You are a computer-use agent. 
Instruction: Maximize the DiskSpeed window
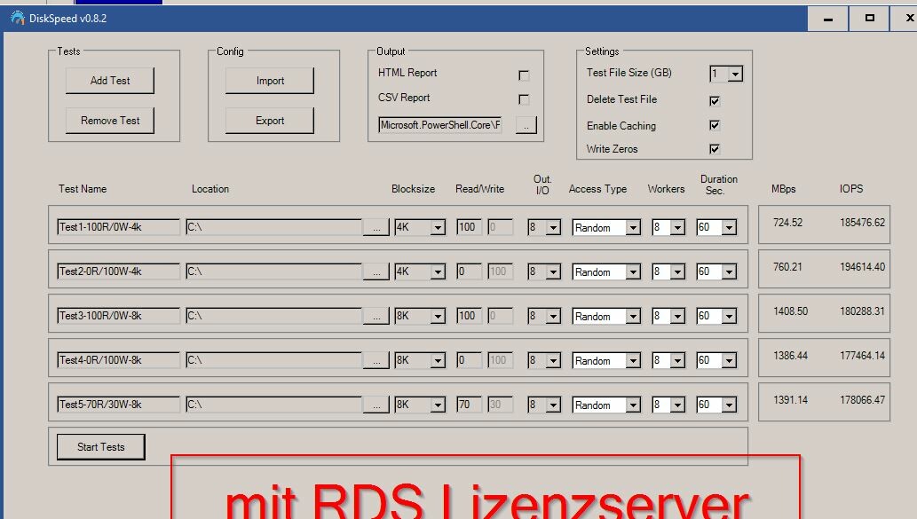coord(870,19)
